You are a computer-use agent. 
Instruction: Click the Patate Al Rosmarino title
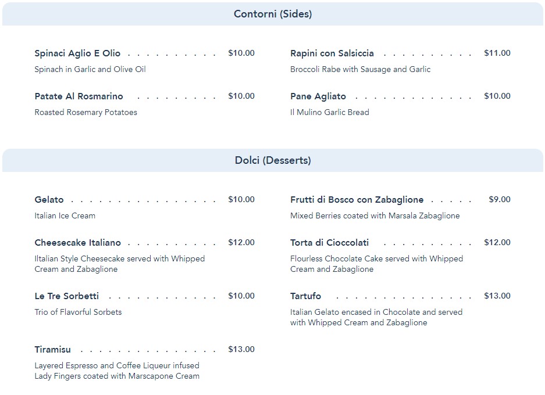tap(79, 96)
